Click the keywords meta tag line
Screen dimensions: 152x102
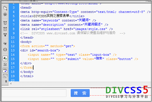tap(58, 20)
